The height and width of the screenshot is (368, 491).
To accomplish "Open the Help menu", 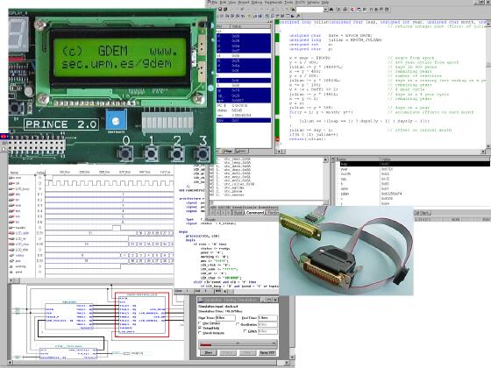I will (325, 2).
